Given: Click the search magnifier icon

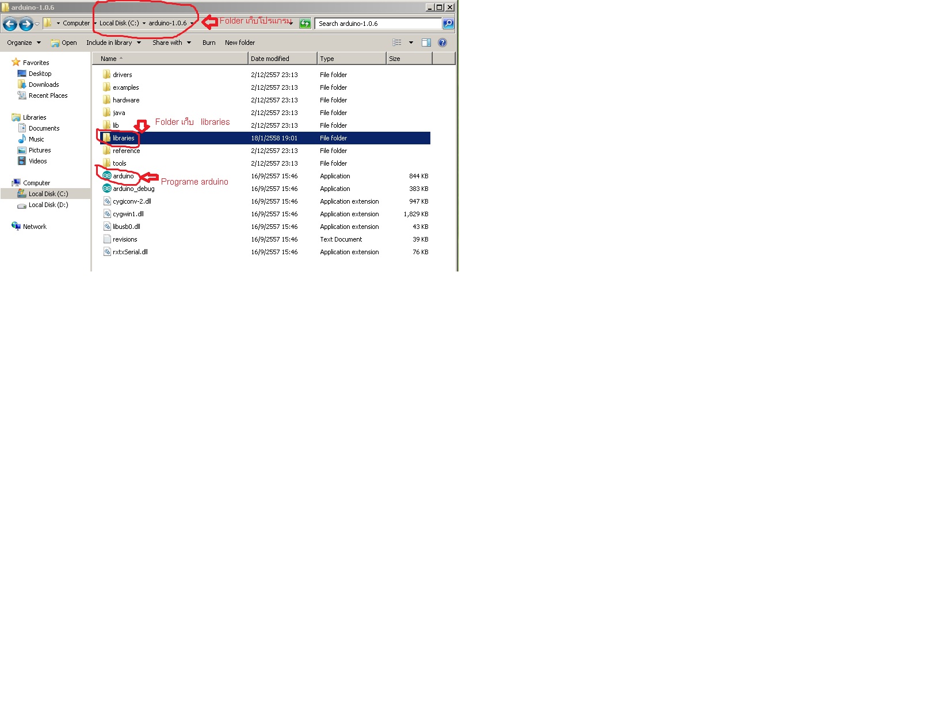Looking at the screenshot, I should pyautogui.click(x=448, y=24).
